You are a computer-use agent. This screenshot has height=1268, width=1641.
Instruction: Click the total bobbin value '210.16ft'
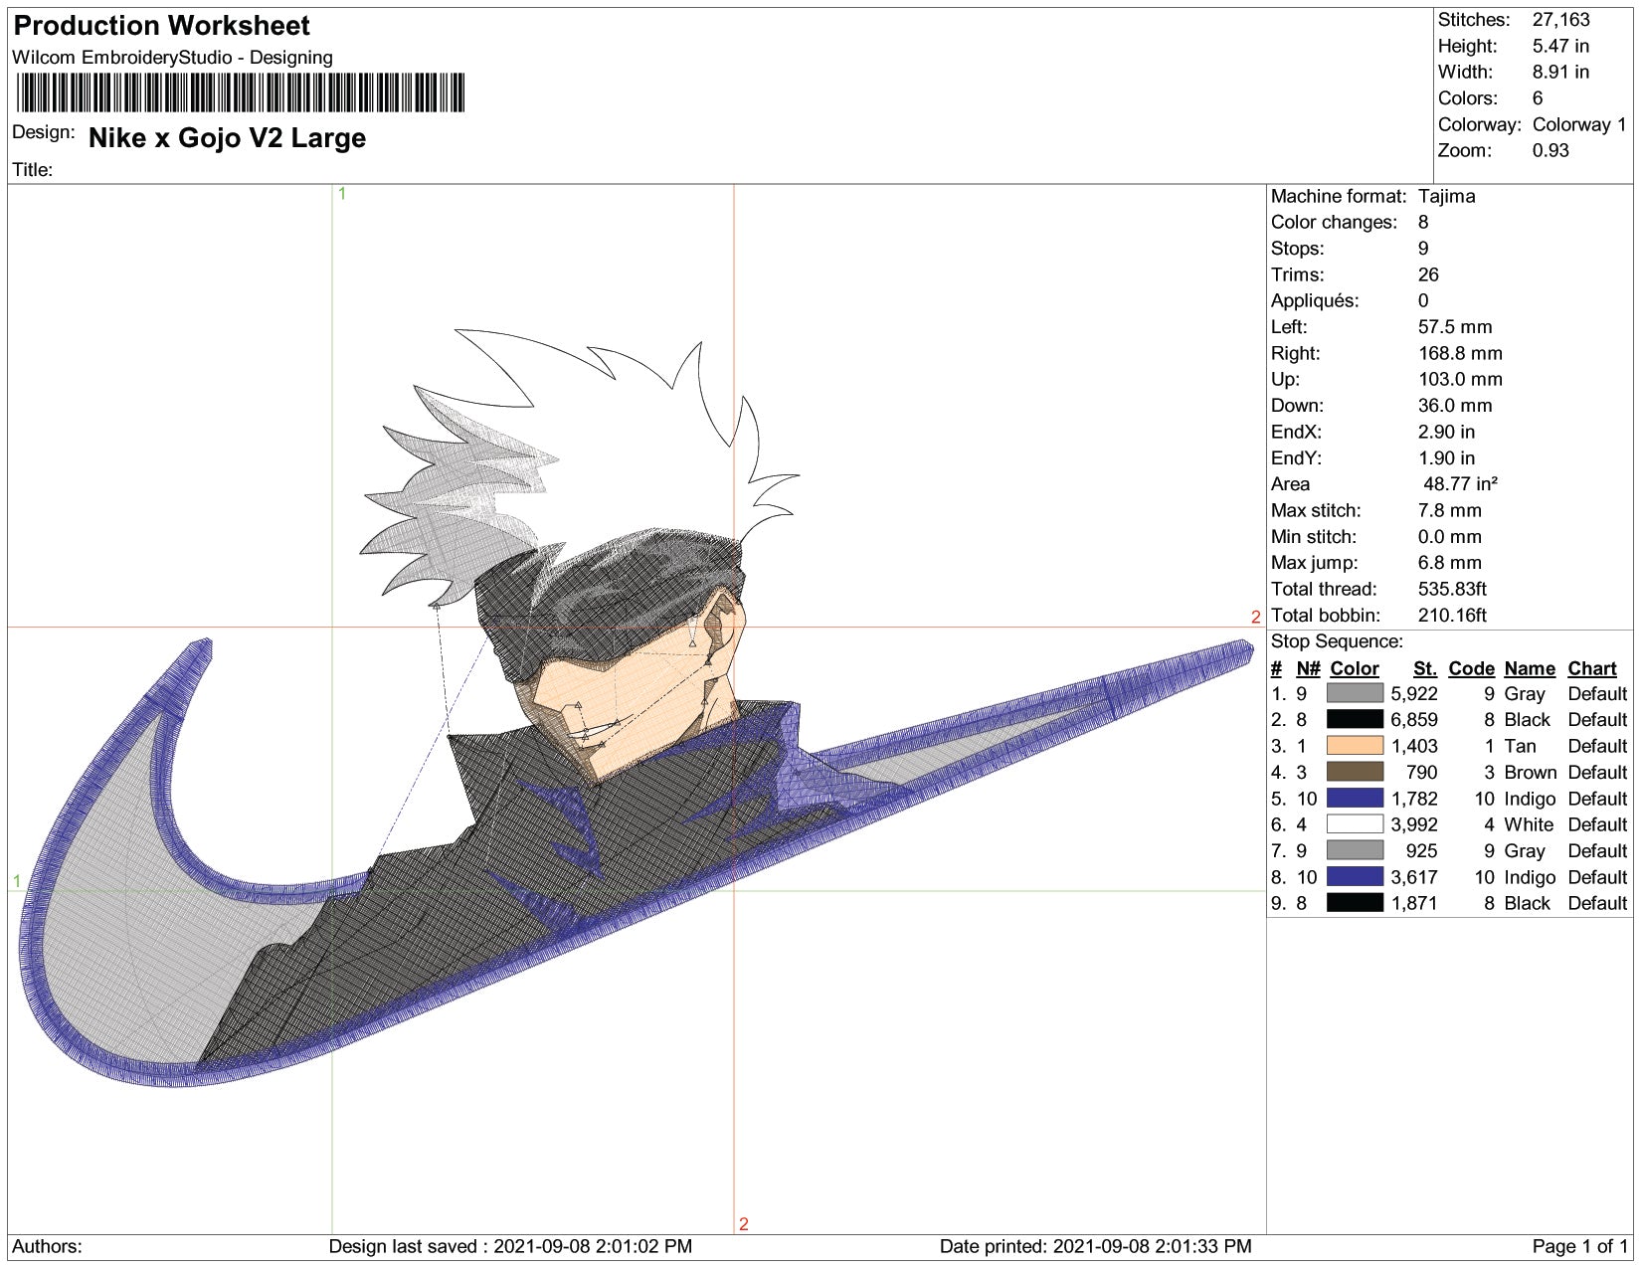point(1453,615)
